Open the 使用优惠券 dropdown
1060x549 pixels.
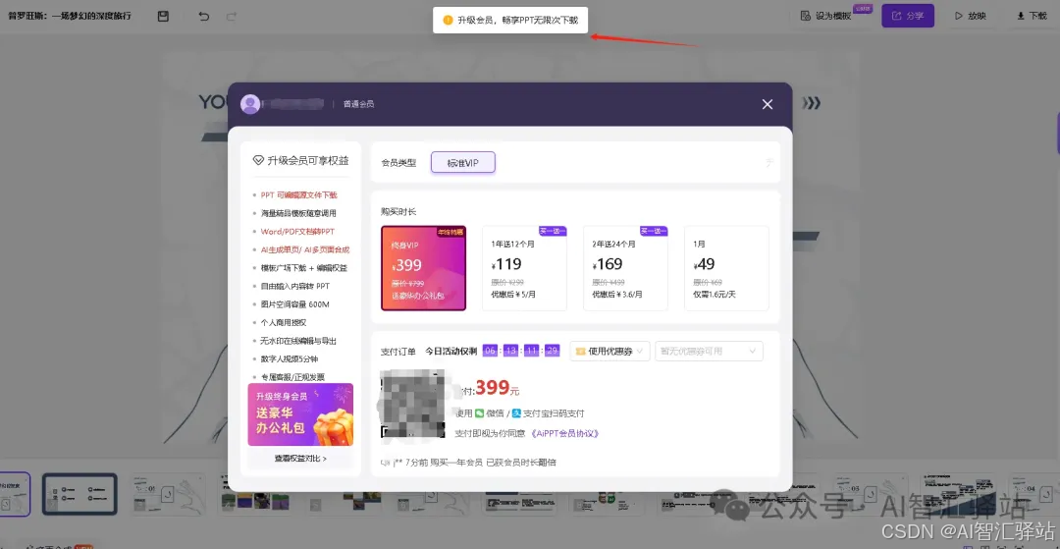click(609, 351)
